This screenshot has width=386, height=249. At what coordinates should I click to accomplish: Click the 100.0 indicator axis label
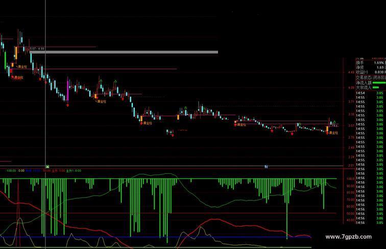(x=350, y=179)
